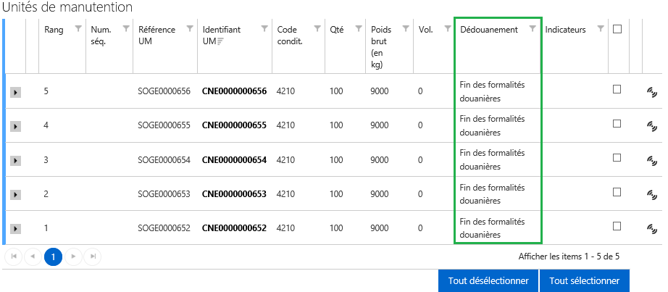Expand row with Rang 3
This screenshot has height=292, width=668.
(15, 160)
